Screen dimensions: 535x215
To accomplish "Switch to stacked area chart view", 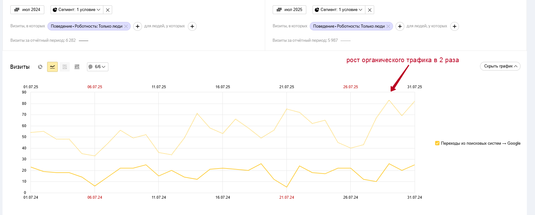I will [65, 67].
